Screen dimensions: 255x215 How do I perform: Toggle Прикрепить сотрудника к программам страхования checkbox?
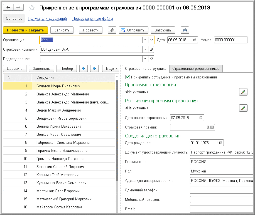[x=127, y=77]
